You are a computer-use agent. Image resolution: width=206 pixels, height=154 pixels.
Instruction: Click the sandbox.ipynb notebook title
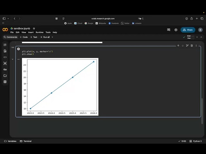click(22, 29)
